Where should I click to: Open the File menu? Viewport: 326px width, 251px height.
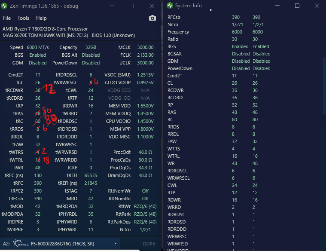tap(7, 18)
